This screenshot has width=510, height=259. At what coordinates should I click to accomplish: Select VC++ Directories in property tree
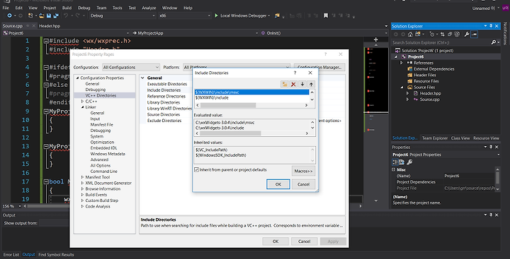[x=101, y=95]
